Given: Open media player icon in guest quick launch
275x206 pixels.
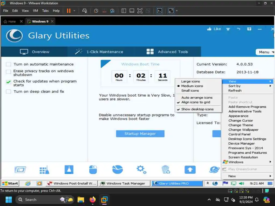Looking at the screenshot, I should tap(39, 183).
